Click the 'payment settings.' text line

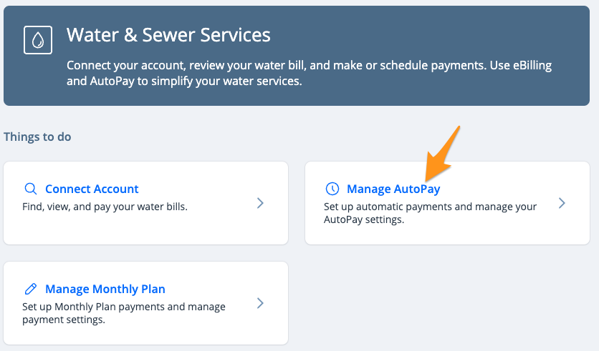tap(64, 320)
